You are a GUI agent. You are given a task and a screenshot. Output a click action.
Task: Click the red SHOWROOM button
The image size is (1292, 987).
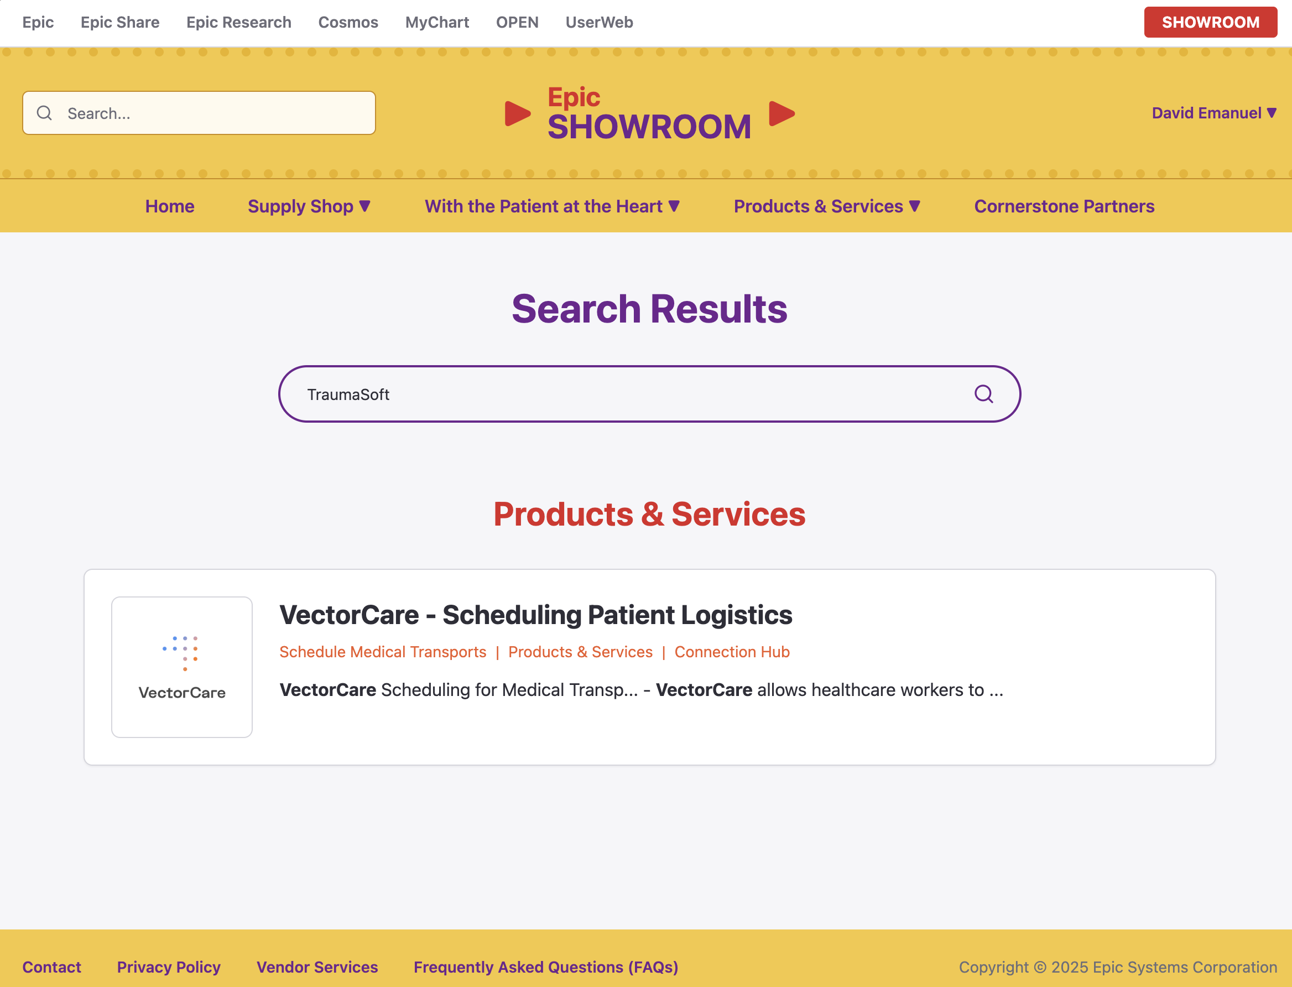tap(1210, 22)
